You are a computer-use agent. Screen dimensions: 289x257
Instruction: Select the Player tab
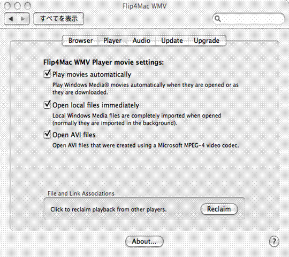[112, 41]
